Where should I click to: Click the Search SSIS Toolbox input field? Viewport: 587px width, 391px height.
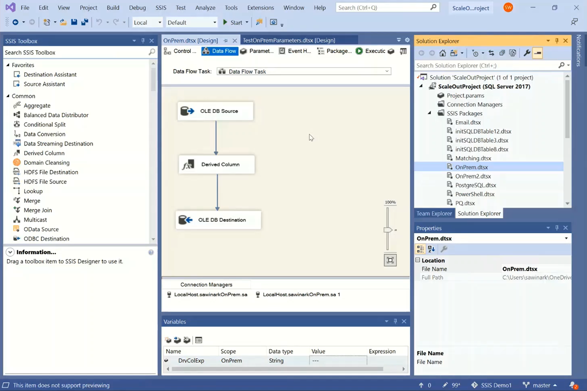click(72, 52)
